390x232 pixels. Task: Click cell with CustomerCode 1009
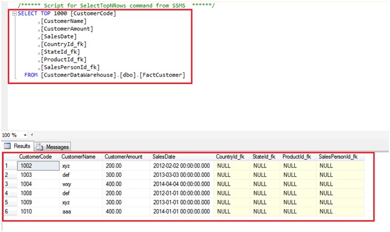coord(39,202)
